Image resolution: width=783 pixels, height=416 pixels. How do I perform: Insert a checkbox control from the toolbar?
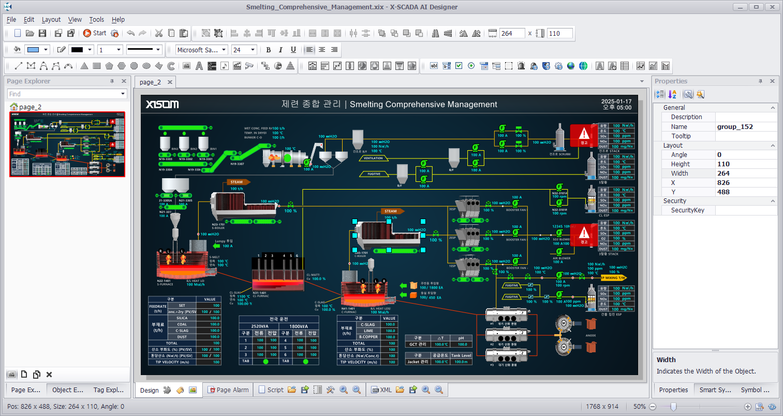[x=459, y=66]
